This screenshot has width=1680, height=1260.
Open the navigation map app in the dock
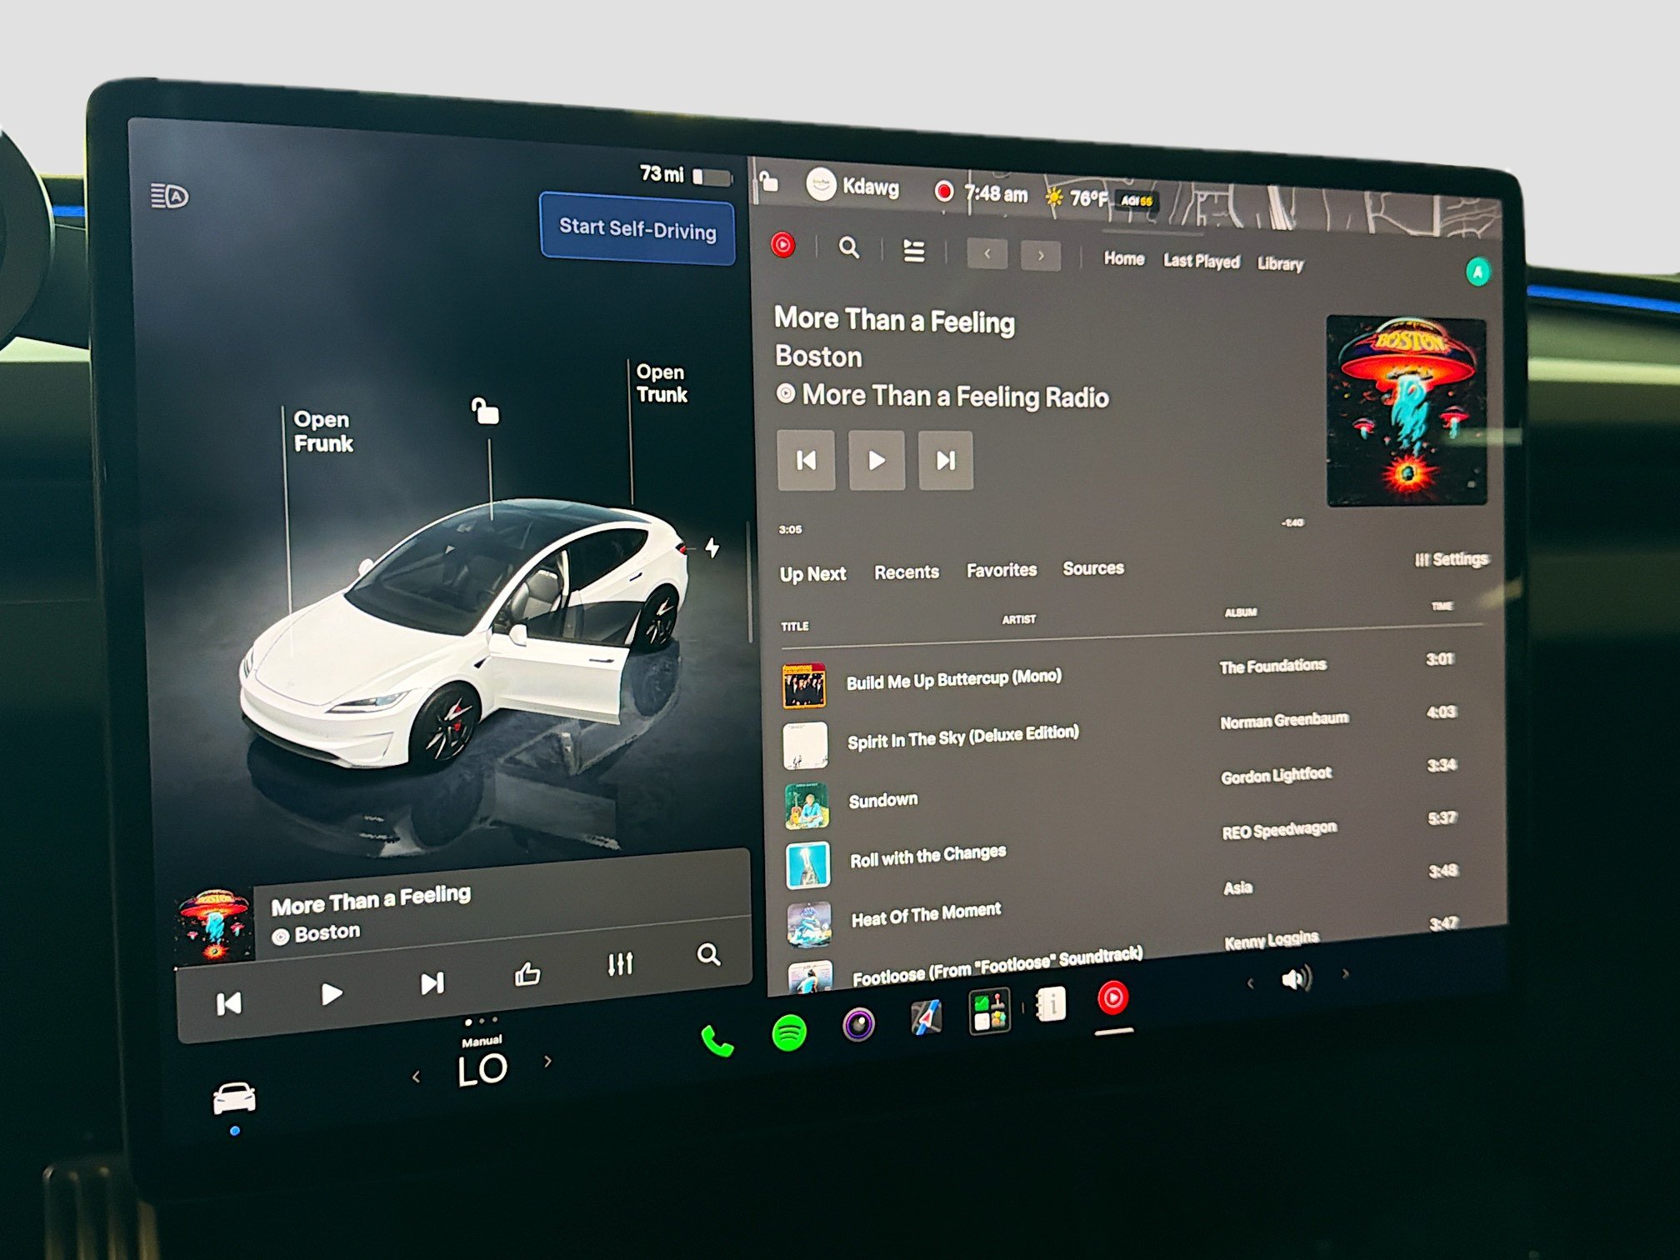click(x=926, y=1017)
